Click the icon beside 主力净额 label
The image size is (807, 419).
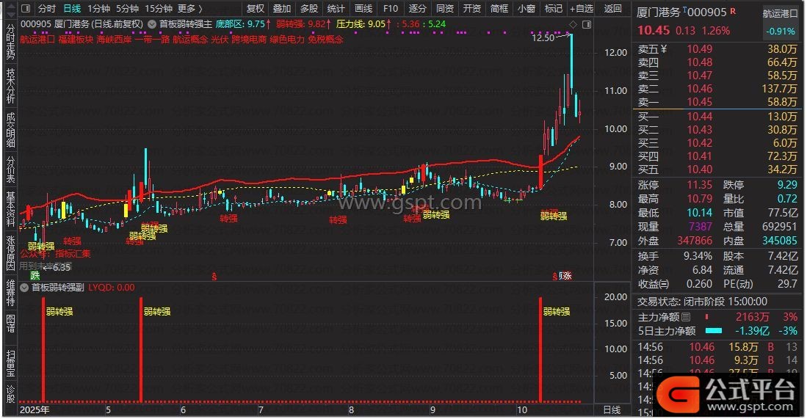tap(686, 317)
